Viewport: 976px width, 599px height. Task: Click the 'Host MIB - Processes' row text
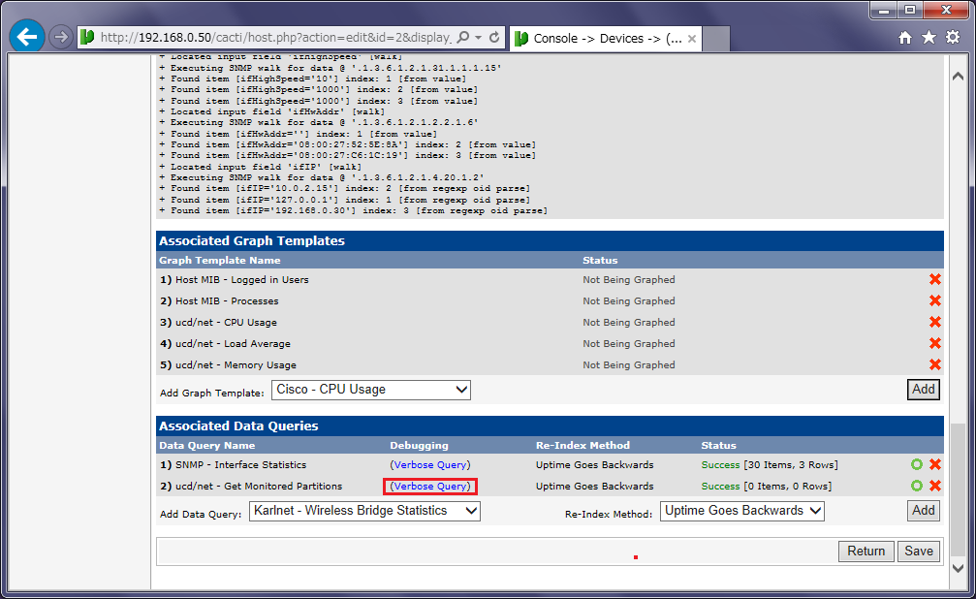tap(227, 301)
